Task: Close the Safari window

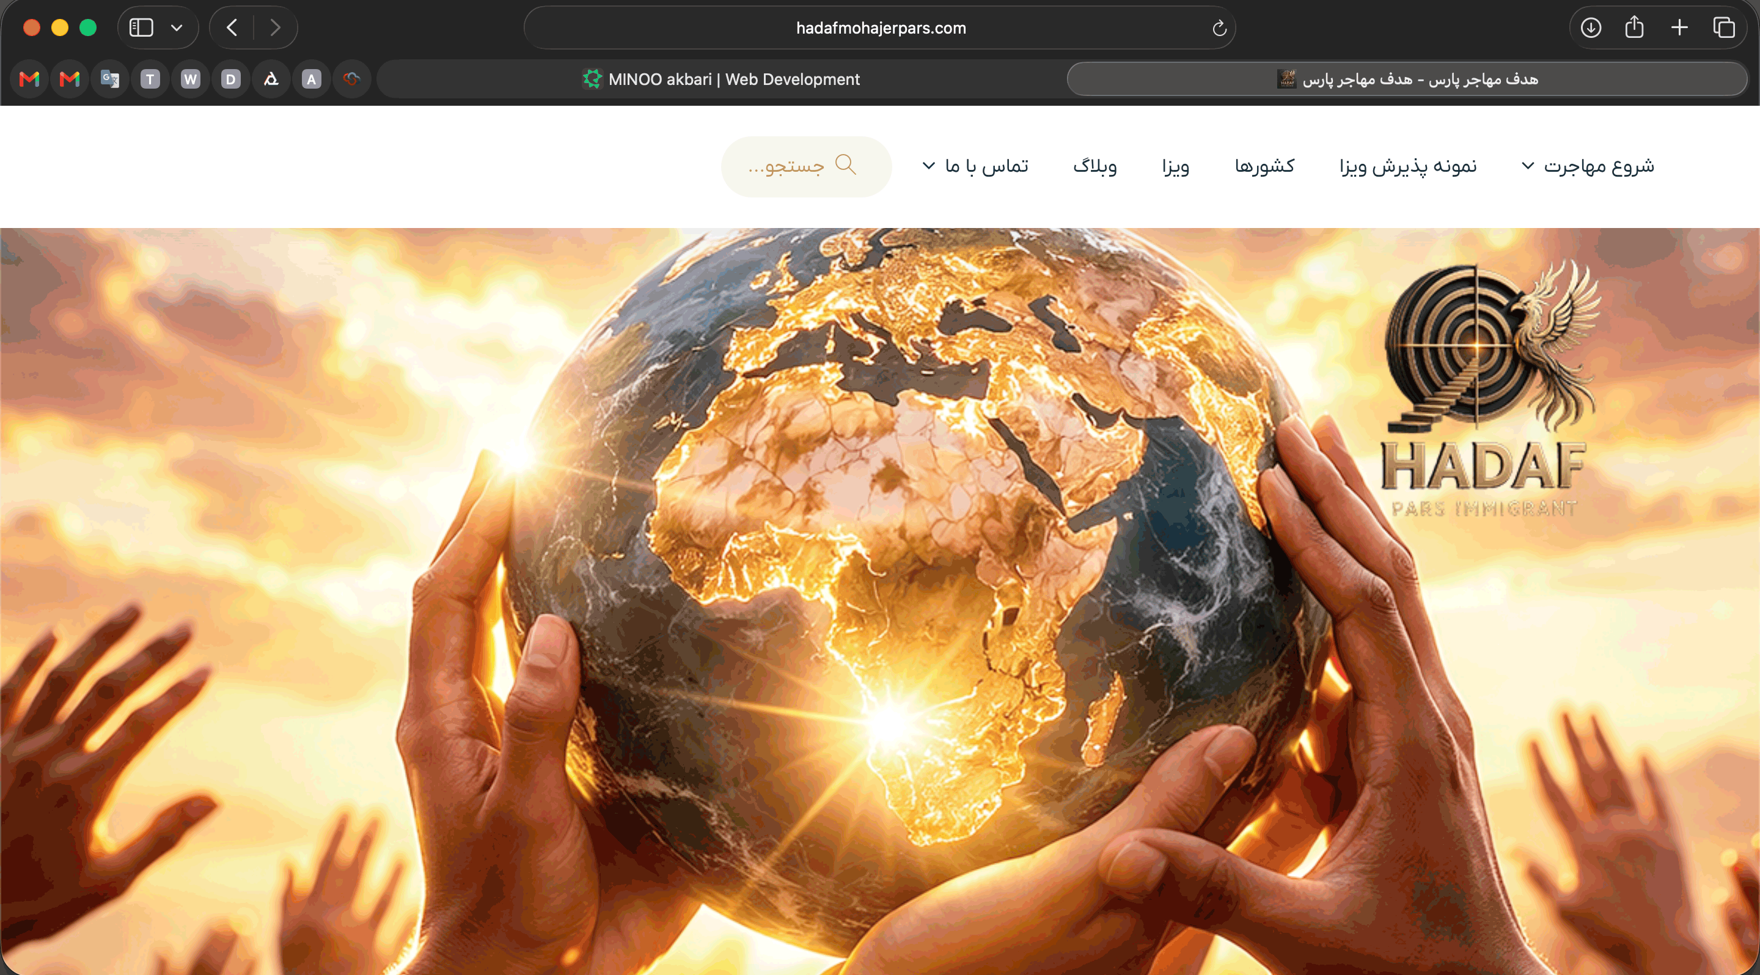Action: [31, 28]
